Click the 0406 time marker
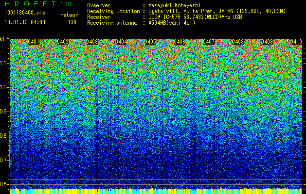 tap(180, 42)
